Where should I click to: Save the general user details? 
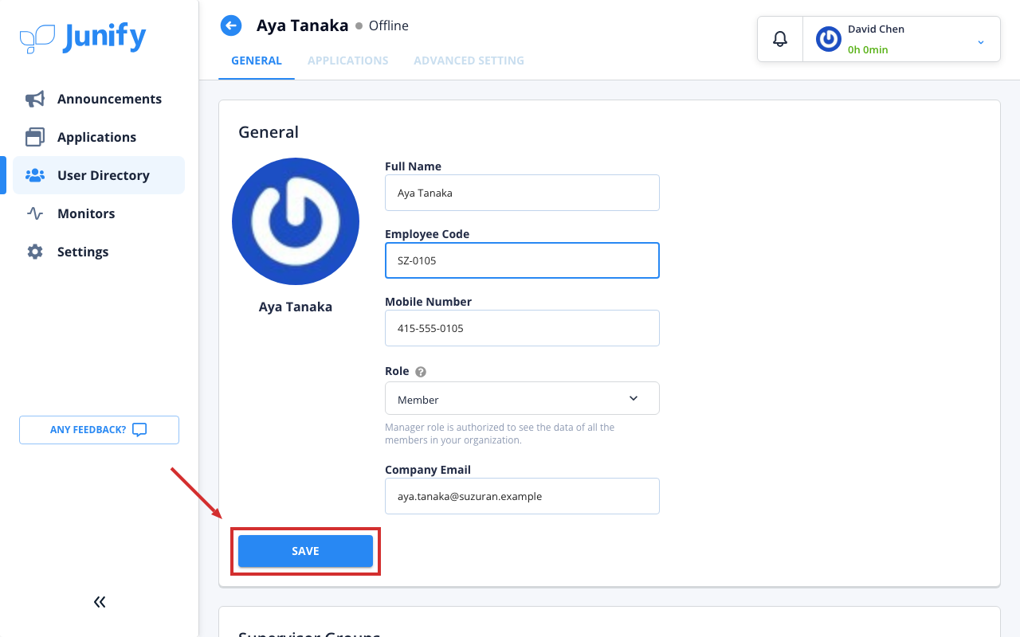click(305, 551)
